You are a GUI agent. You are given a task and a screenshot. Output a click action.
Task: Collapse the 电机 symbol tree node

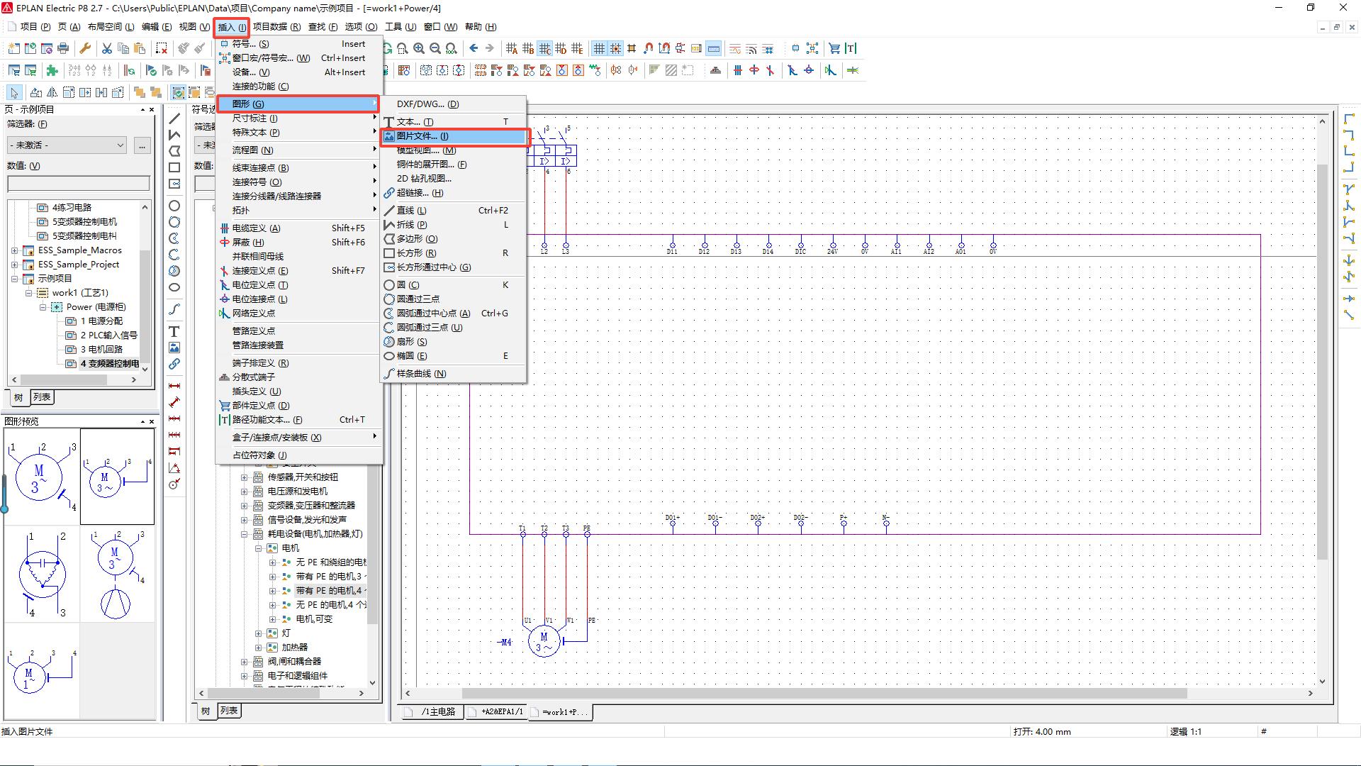259,548
